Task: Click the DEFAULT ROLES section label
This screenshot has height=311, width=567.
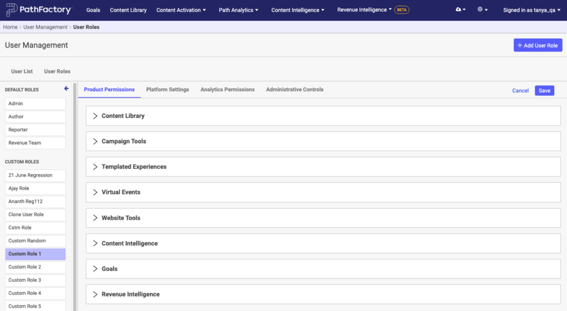Action: pyautogui.click(x=22, y=90)
